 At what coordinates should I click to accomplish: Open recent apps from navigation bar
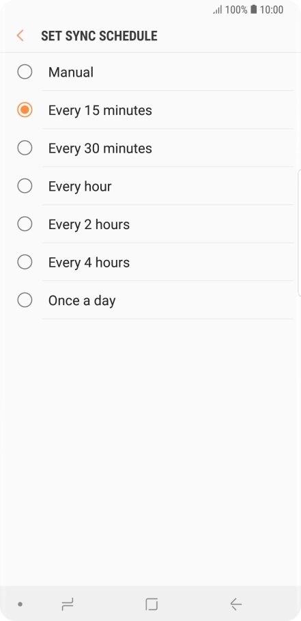pos(68,604)
